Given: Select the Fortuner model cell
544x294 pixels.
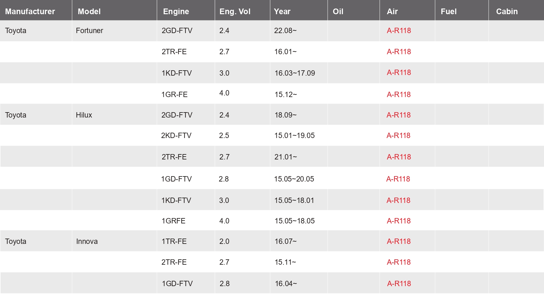Looking at the screenshot, I should click(89, 31).
